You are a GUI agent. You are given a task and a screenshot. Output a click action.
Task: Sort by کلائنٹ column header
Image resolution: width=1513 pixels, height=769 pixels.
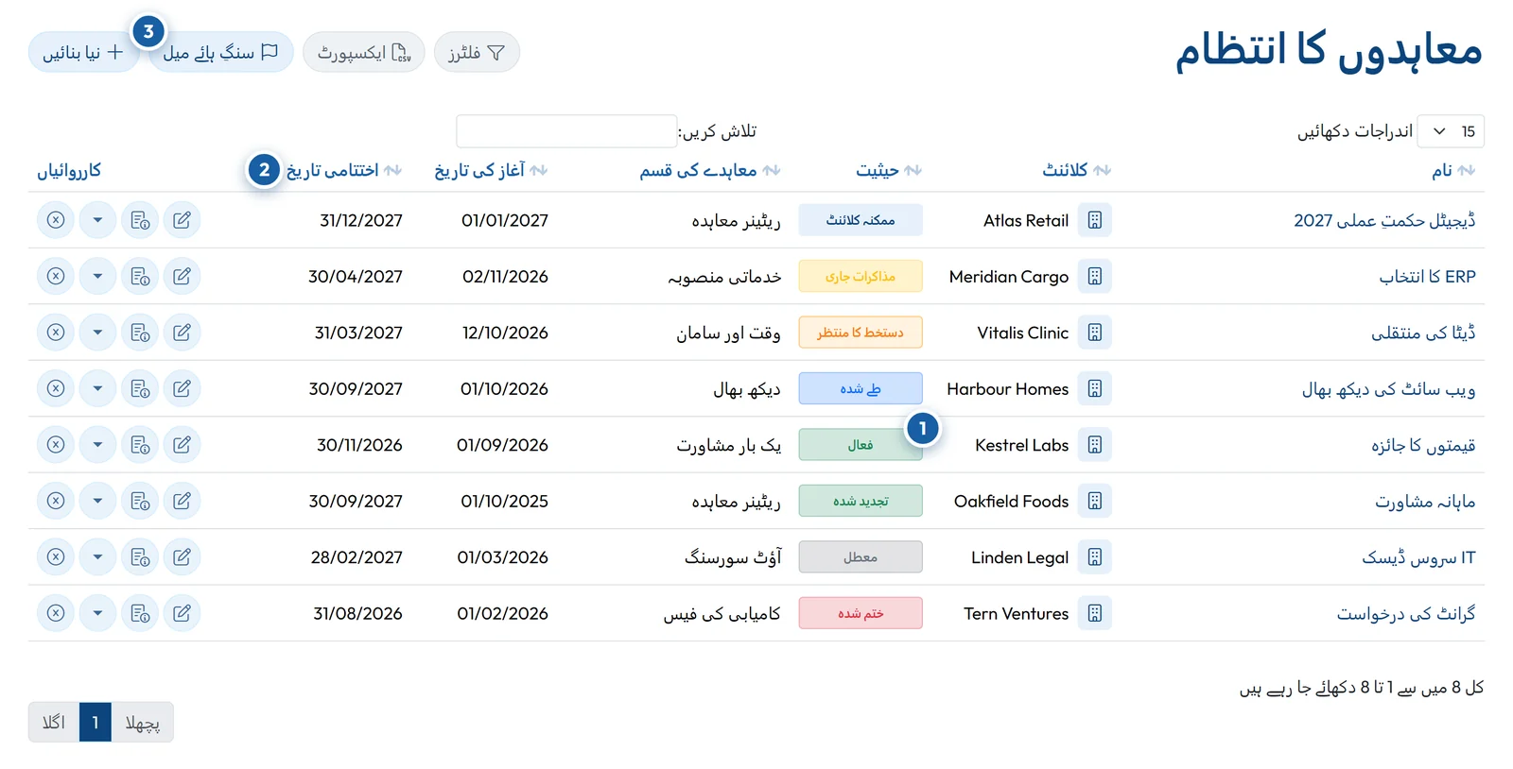tap(1076, 170)
